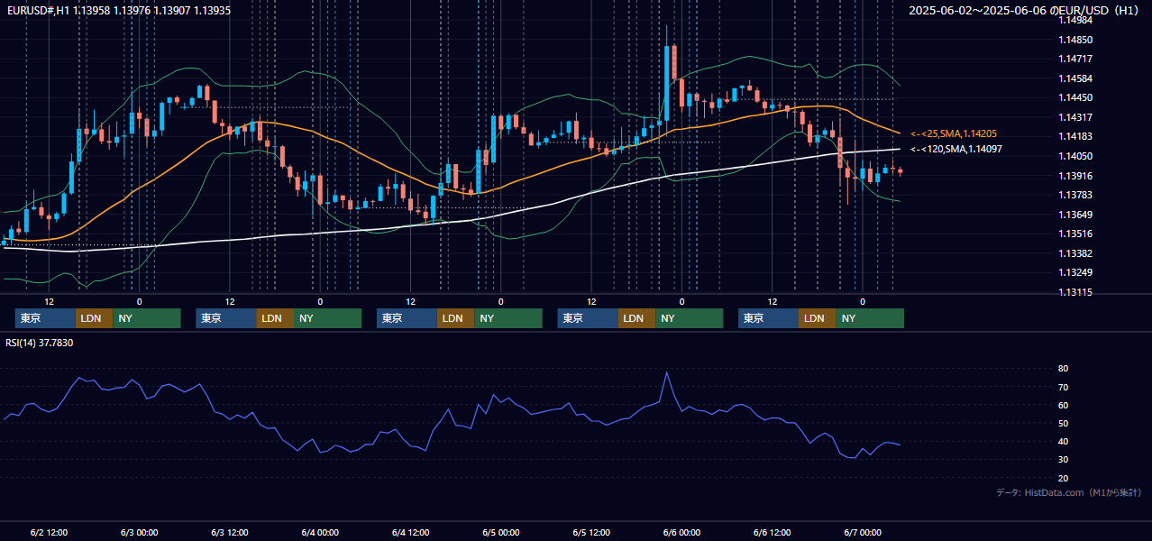Click the RSI scale value 80
Screen dimensions: 1152x541
(1064, 369)
